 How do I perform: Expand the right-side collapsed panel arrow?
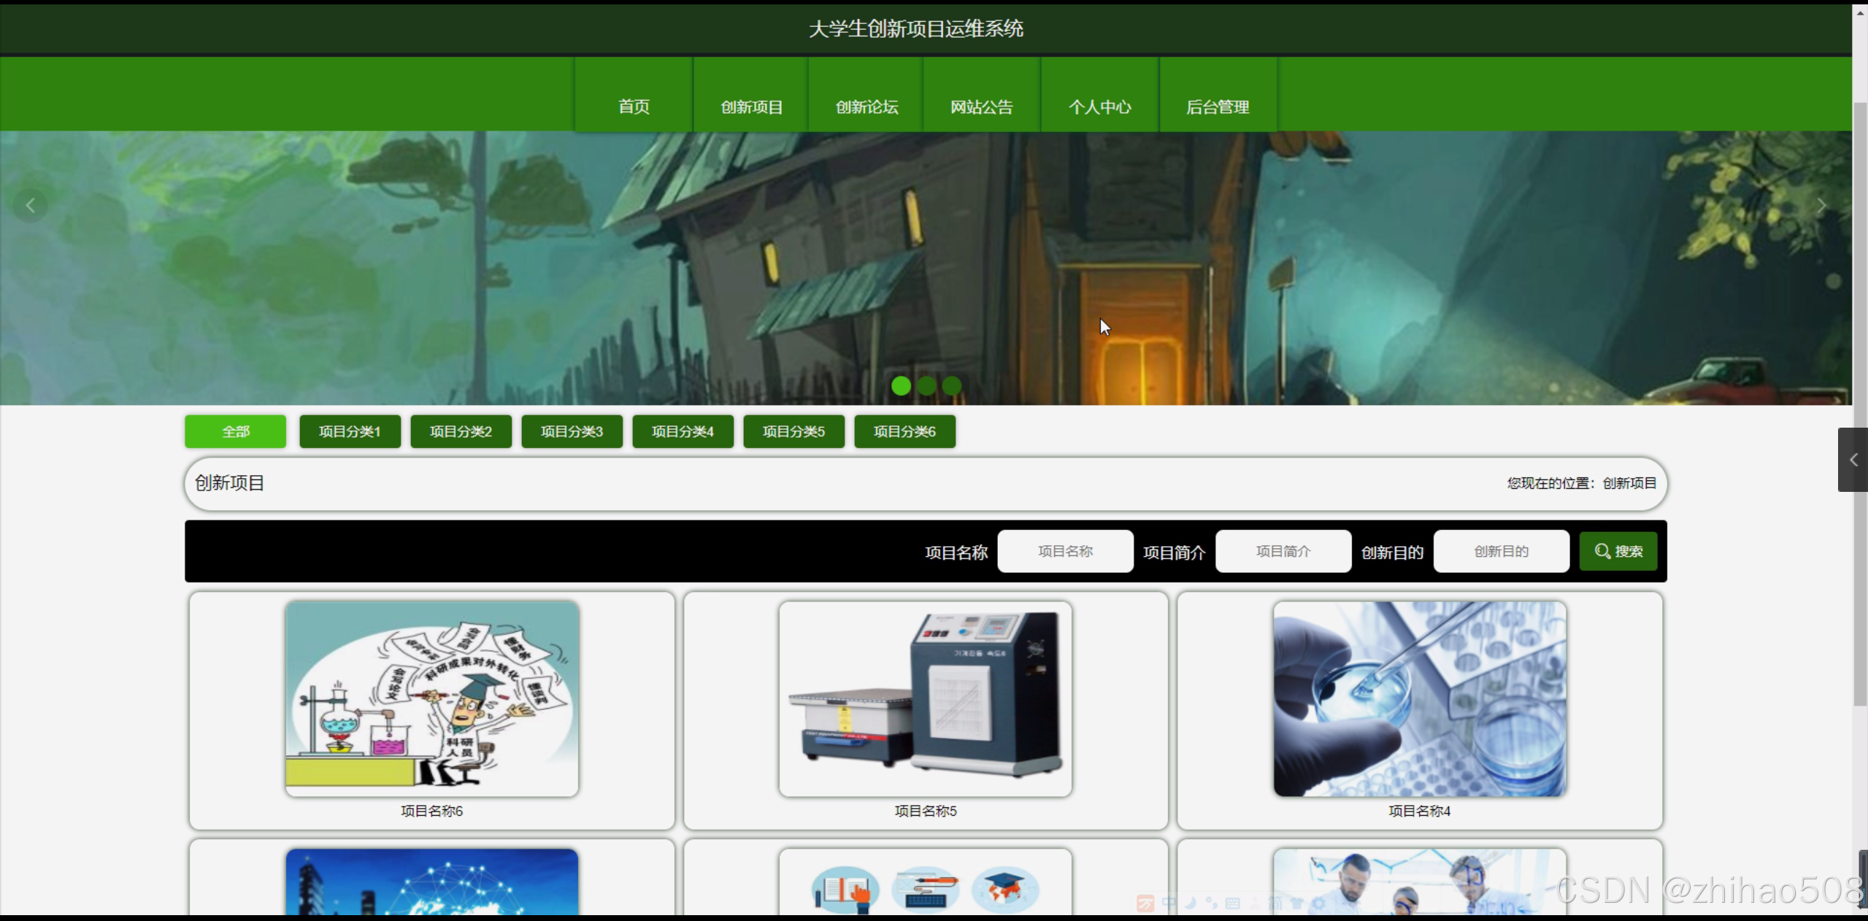[1853, 460]
